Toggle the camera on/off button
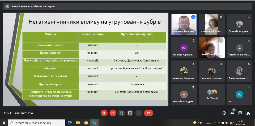Screen dimensions: 255x126 click(113, 113)
